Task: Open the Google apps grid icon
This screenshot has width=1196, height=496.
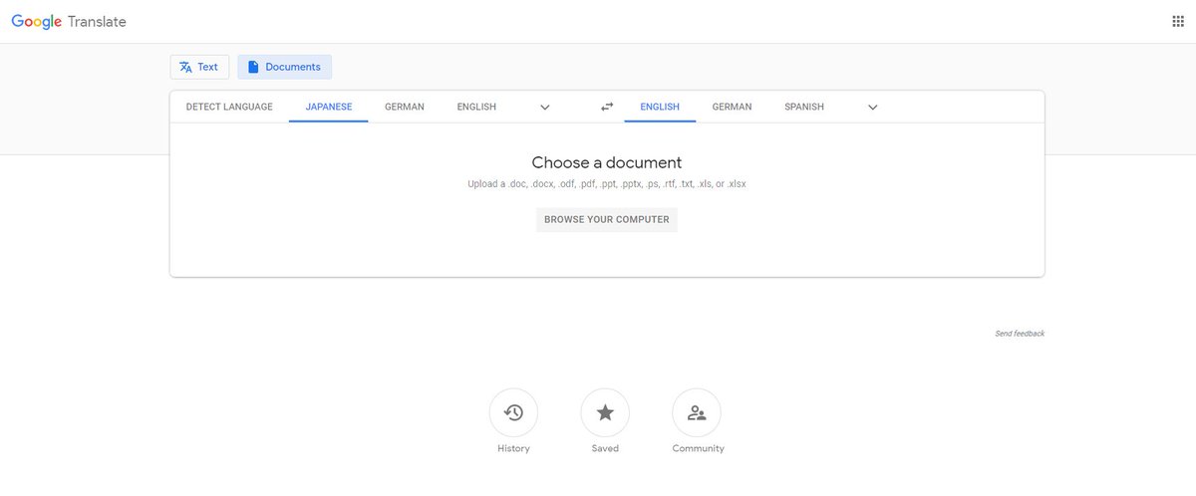Action: (x=1177, y=21)
